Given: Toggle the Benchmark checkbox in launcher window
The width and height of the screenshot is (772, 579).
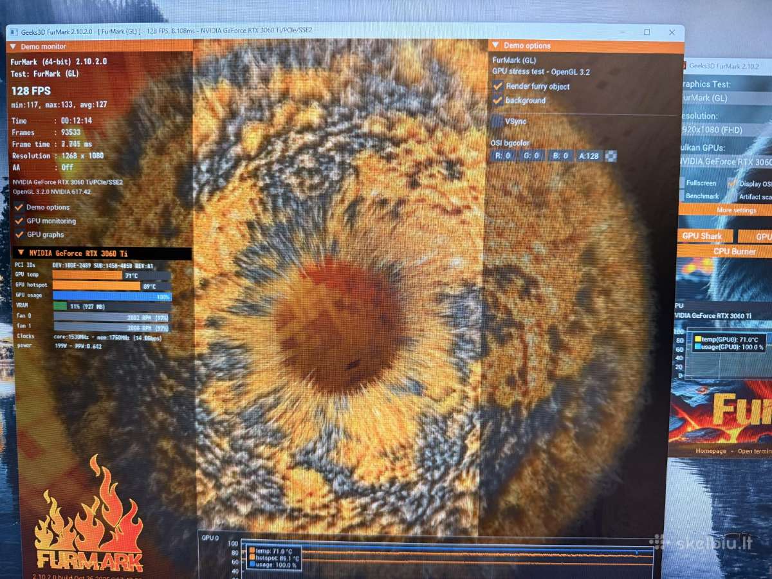Looking at the screenshot, I should [x=682, y=196].
